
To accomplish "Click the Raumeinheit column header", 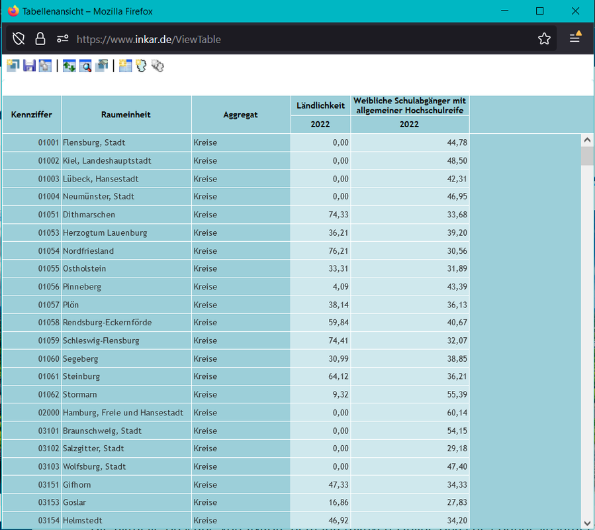I will coord(126,115).
